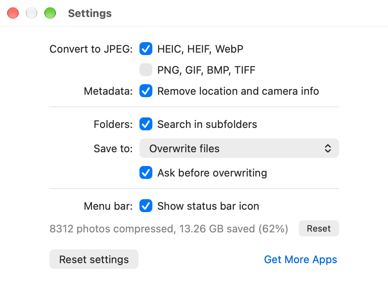Close the Settings window
The width and height of the screenshot is (388, 285).
pos(13,13)
